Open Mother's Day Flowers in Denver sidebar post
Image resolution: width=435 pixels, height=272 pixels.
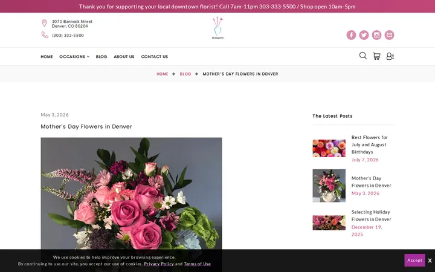[371, 182]
